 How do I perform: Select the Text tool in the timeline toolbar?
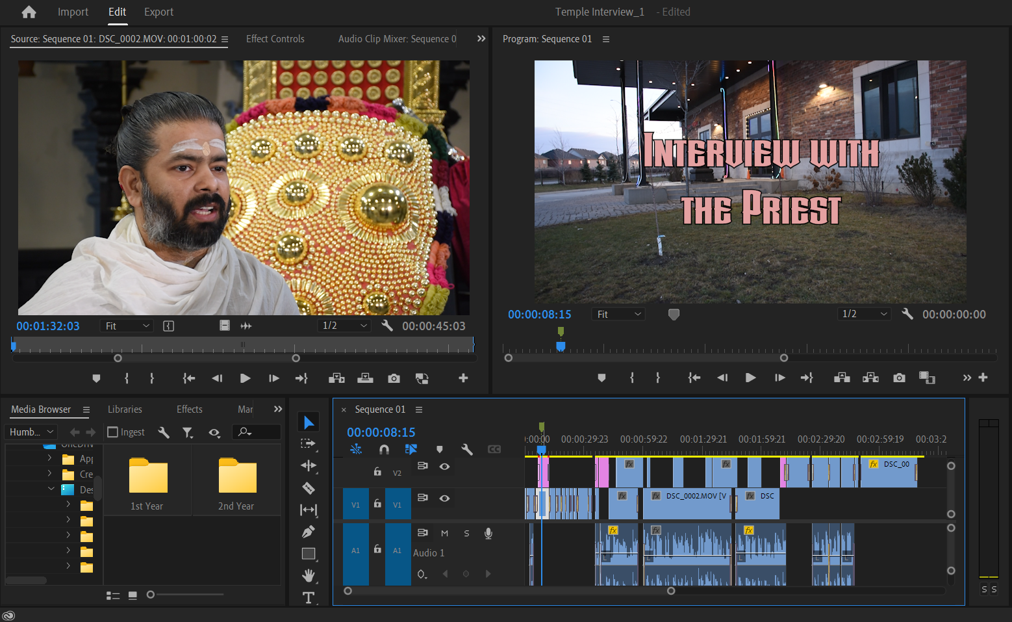[309, 597]
